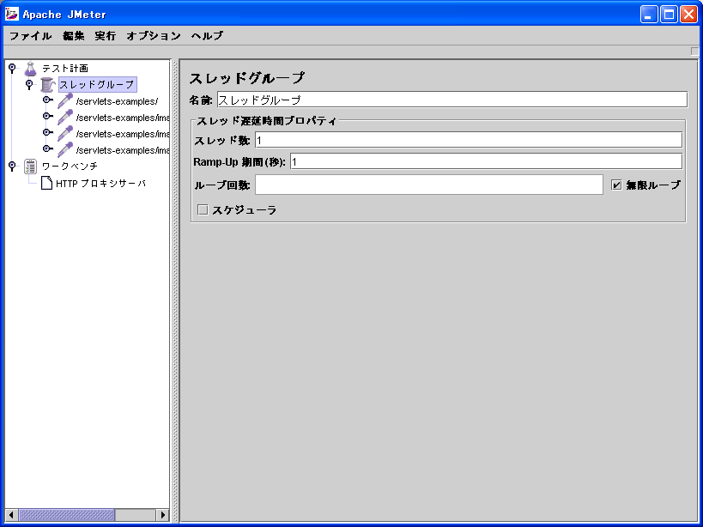The width and height of the screenshot is (703, 527).
Task: Click the thread spool icon of スレッドグループ
Action: pos(47,85)
